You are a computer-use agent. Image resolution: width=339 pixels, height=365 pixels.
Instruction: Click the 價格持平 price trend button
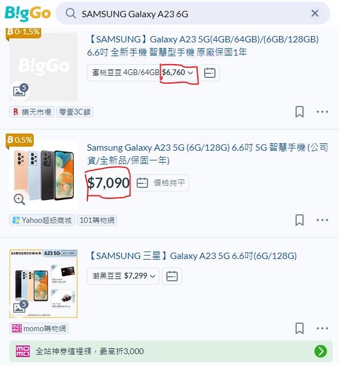coord(161,183)
